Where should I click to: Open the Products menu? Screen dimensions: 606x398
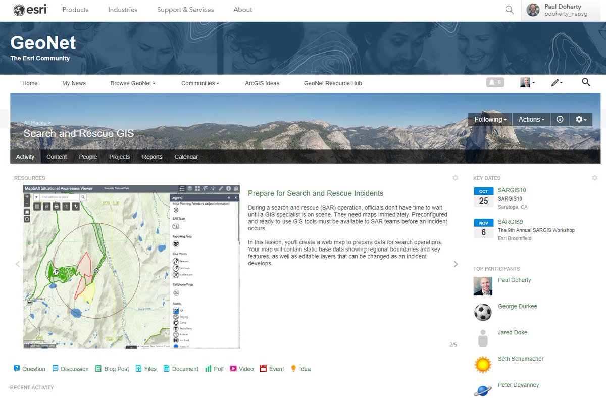(x=75, y=10)
